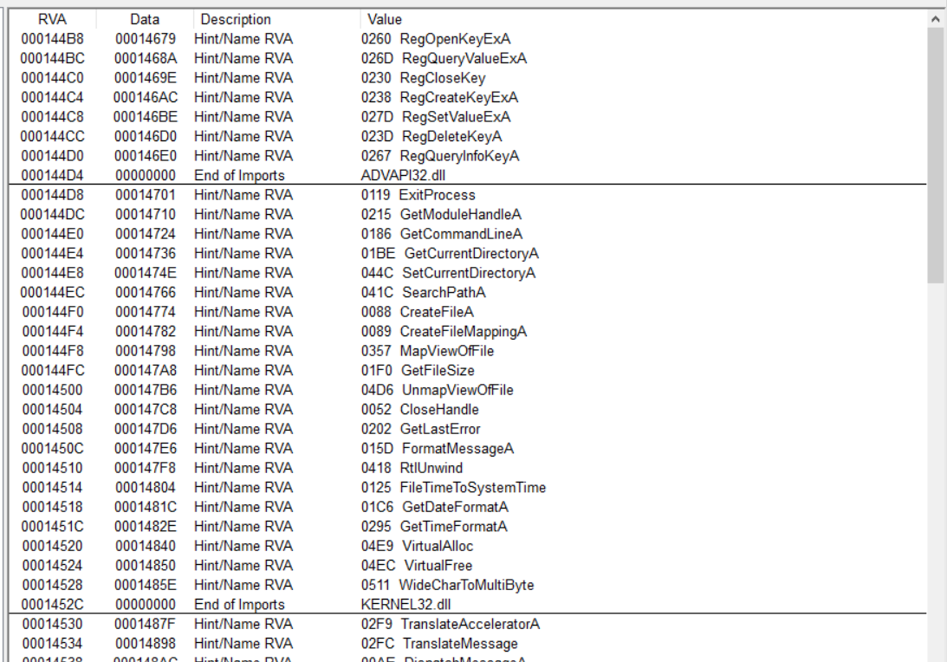Image resolution: width=947 pixels, height=662 pixels.
Task: Select the FormatMessageA entry
Action: tap(468, 448)
